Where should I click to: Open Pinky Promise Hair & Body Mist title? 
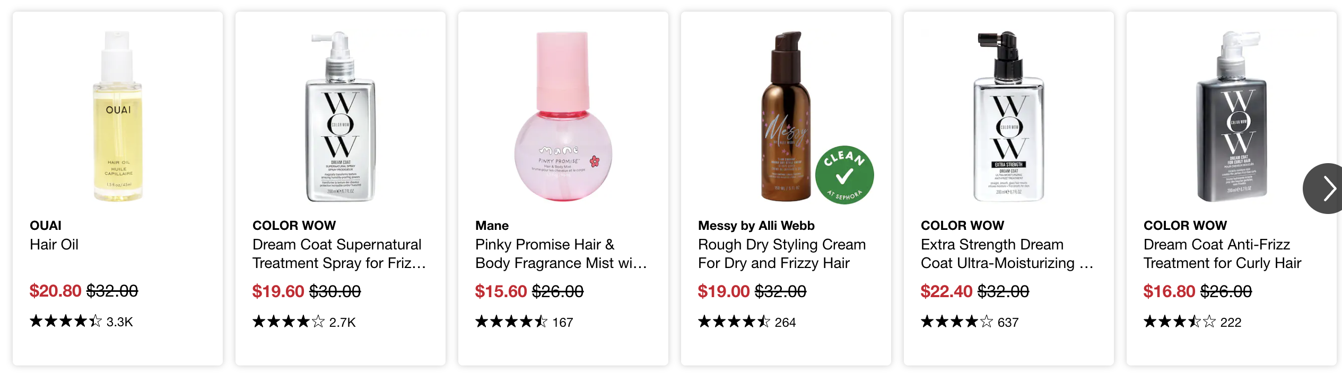(x=560, y=254)
